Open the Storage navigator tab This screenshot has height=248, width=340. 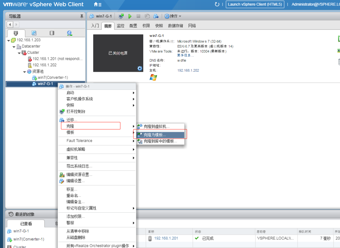coord(52,33)
